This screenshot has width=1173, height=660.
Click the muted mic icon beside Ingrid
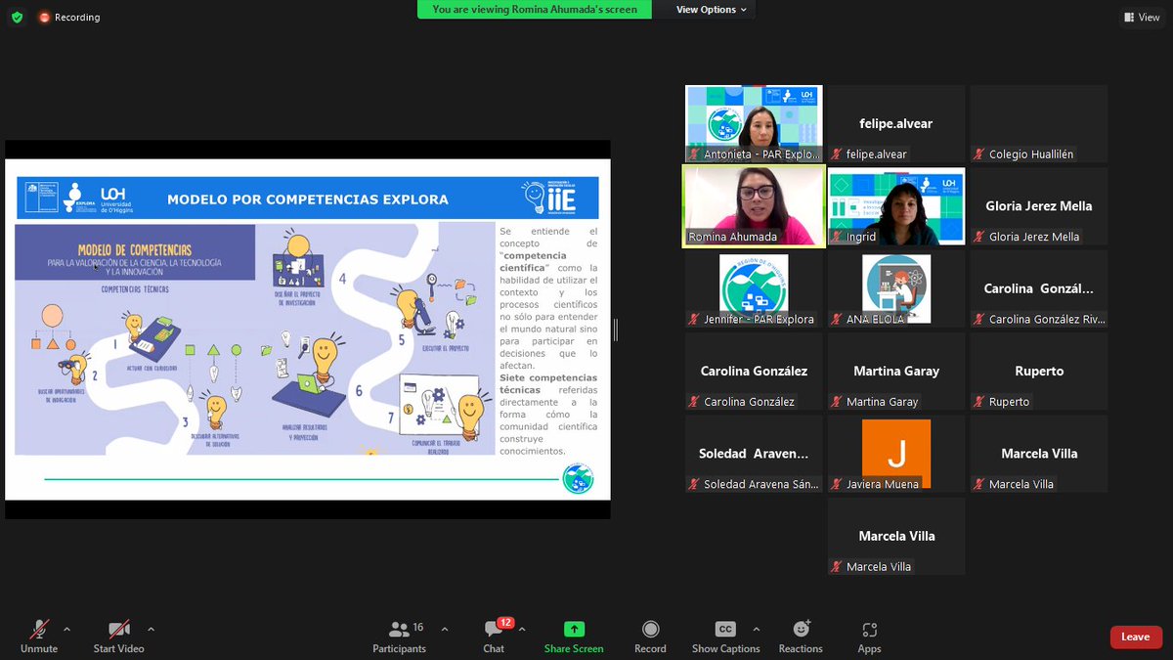[837, 237]
